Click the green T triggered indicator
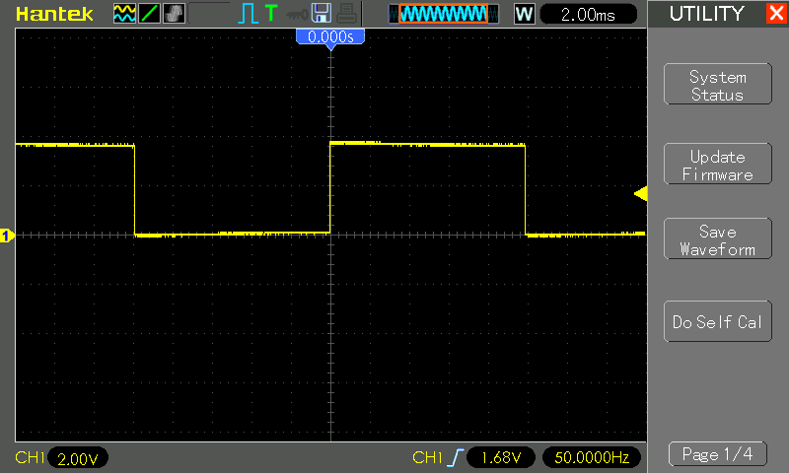This screenshot has width=789, height=473. tap(270, 14)
